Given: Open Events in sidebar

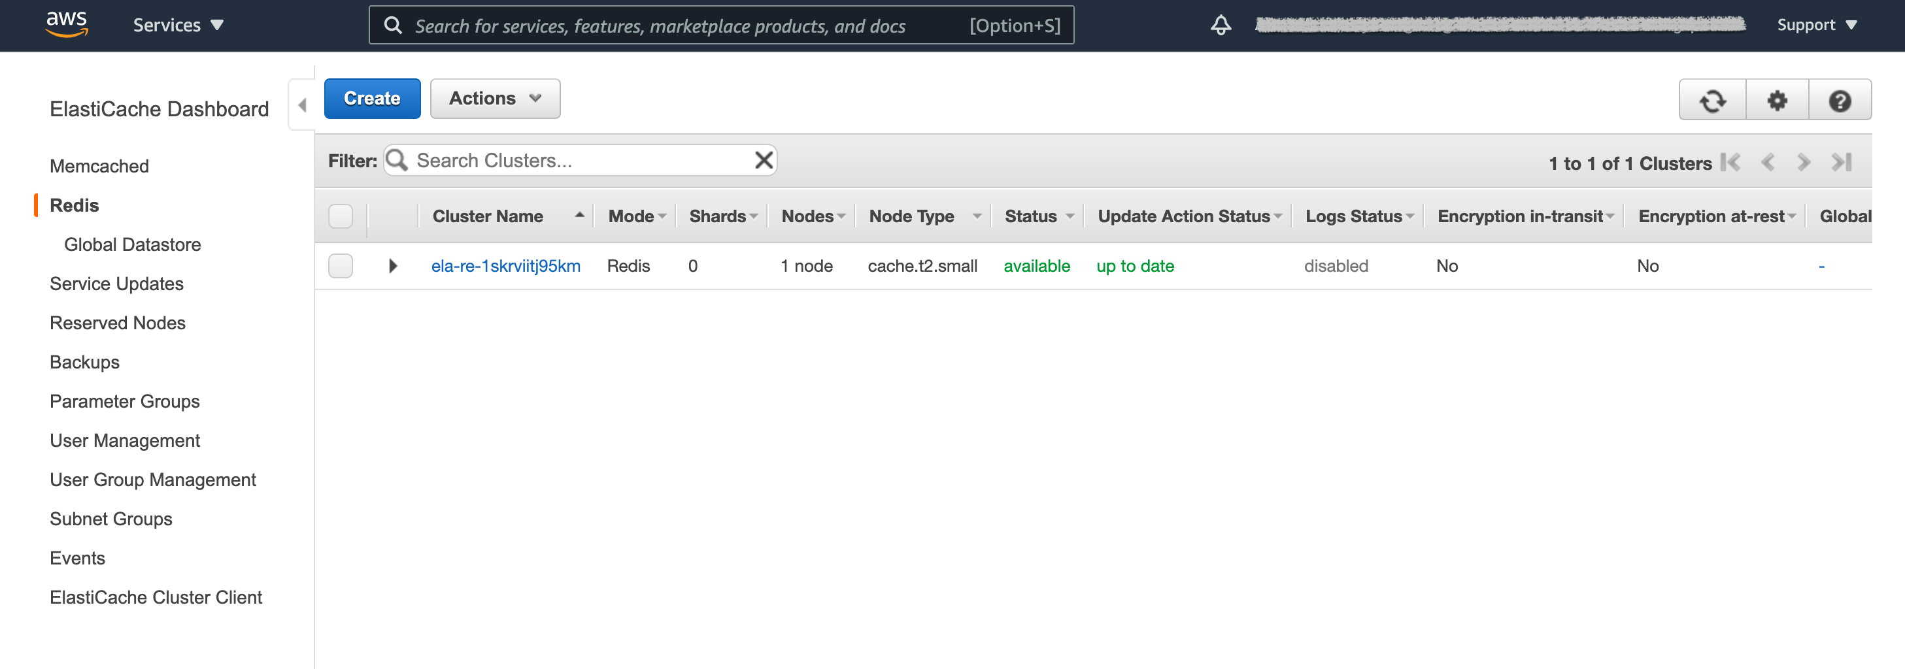Looking at the screenshot, I should (77, 558).
